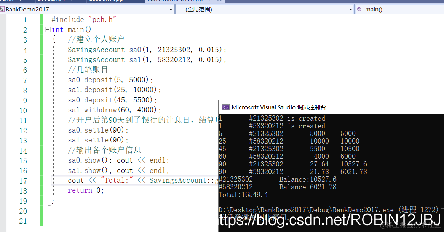Click the #include "pch.h" line
This screenshot has width=444, height=232.
pyautogui.click(x=84, y=19)
